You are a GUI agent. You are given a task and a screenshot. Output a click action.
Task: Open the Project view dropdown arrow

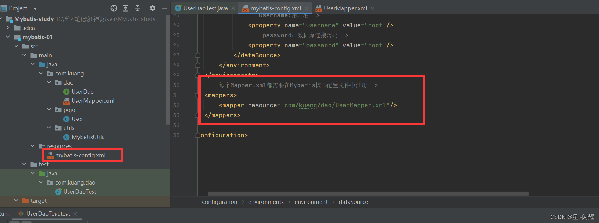pyautogui.click(x=35, y=8)
